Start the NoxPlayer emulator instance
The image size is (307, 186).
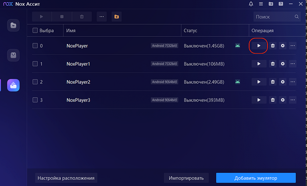[x=259, y=46]
